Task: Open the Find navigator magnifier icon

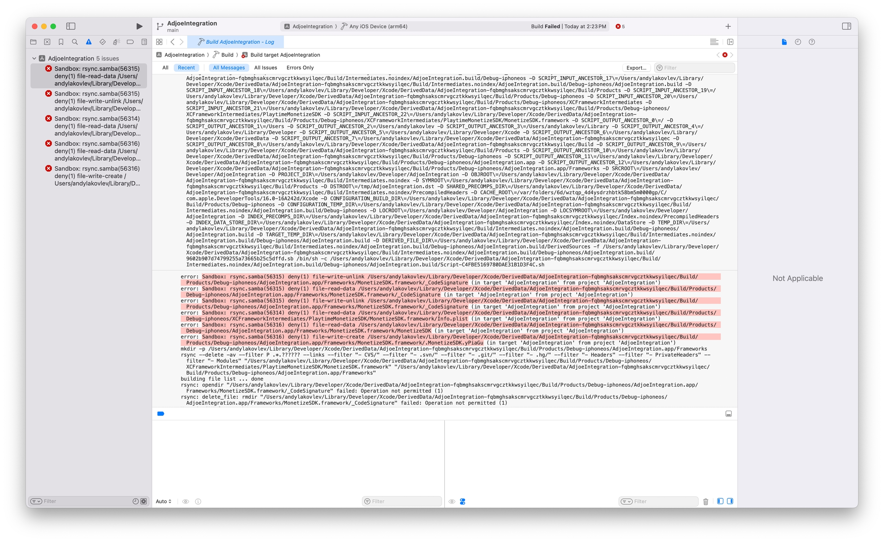Action: coord(75,42)
